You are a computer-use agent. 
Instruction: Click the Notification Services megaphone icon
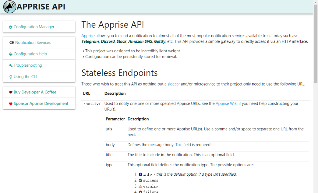[11, 43]
